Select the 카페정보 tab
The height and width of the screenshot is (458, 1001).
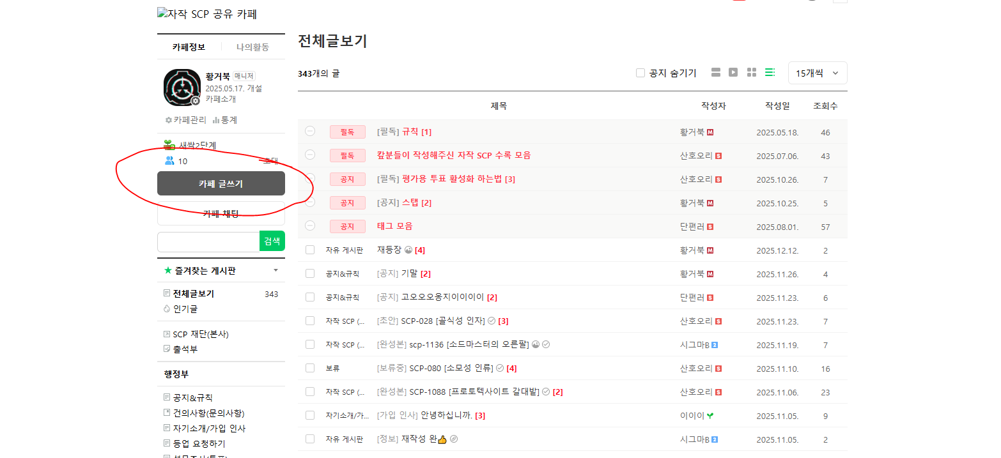click(189, 47)
